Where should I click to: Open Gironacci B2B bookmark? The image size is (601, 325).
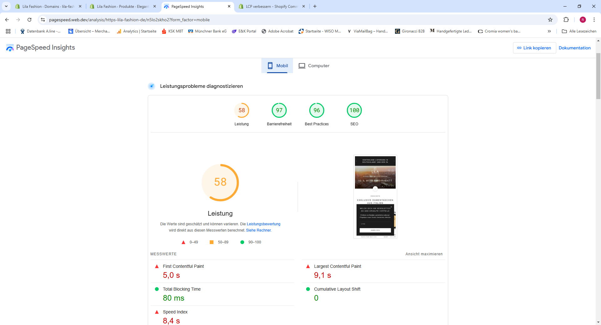point(410,31)
